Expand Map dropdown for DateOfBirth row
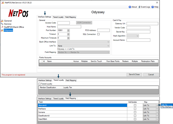This screenshot has height=124, width=173. coord(157,119)
